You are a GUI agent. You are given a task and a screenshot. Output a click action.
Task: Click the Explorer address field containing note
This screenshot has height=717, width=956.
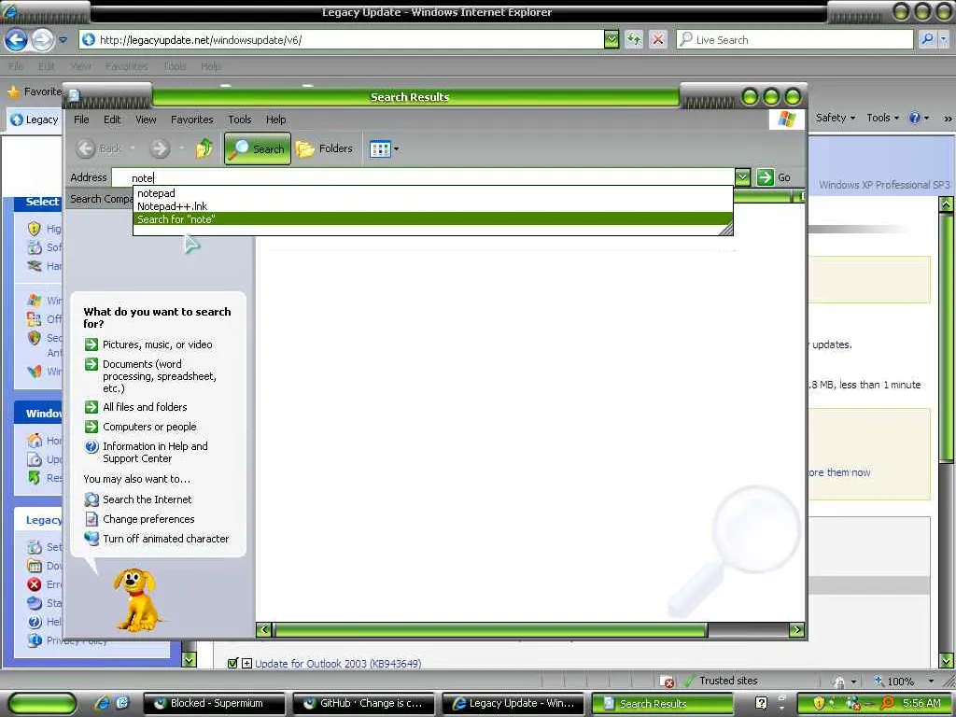pos(423,177)
